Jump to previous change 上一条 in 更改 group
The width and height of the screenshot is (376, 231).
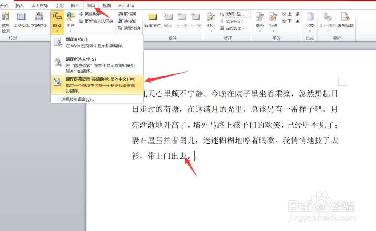coord(291,14)
